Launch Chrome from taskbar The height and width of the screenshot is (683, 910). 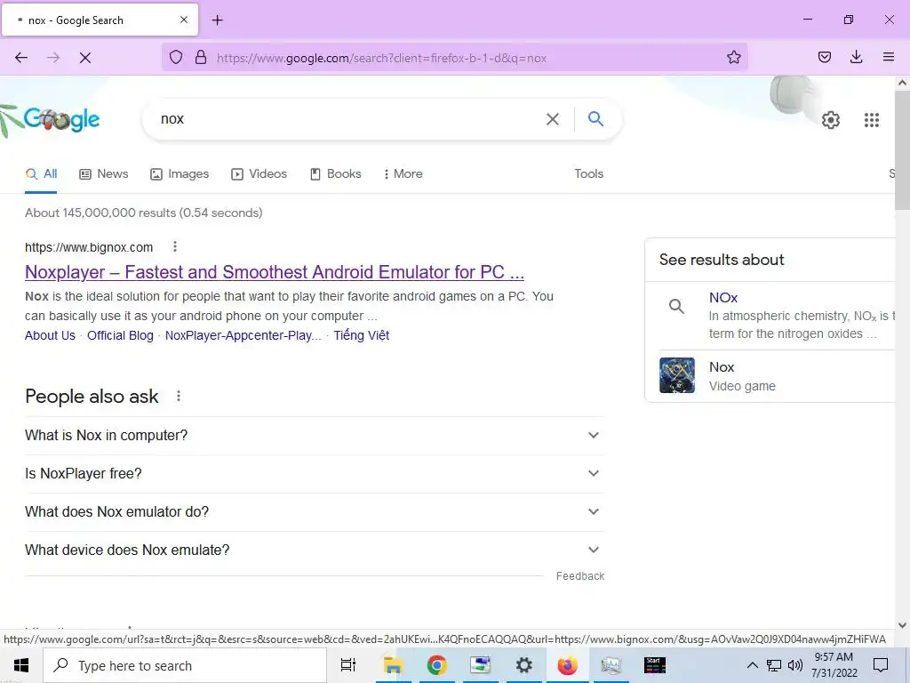click(x=436, y=665)
